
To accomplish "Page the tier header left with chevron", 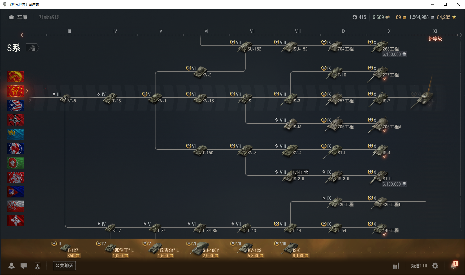I will [22, 35].
